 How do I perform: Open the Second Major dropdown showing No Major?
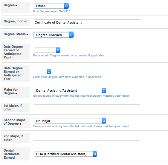pos(70,121)
